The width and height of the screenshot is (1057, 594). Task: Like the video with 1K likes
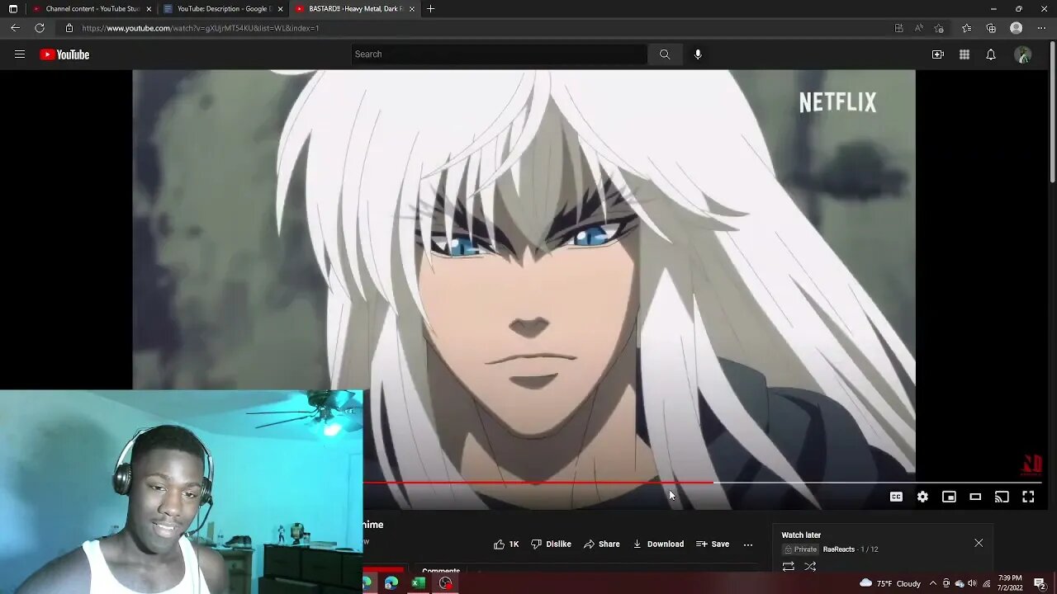(506, 544)
